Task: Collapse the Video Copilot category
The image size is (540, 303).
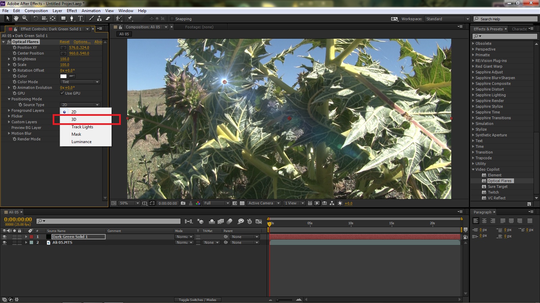Action: (x=473, y=169)
